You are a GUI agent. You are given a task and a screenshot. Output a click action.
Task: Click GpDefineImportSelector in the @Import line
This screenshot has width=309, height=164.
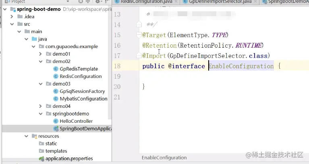[x=208, y=56]
